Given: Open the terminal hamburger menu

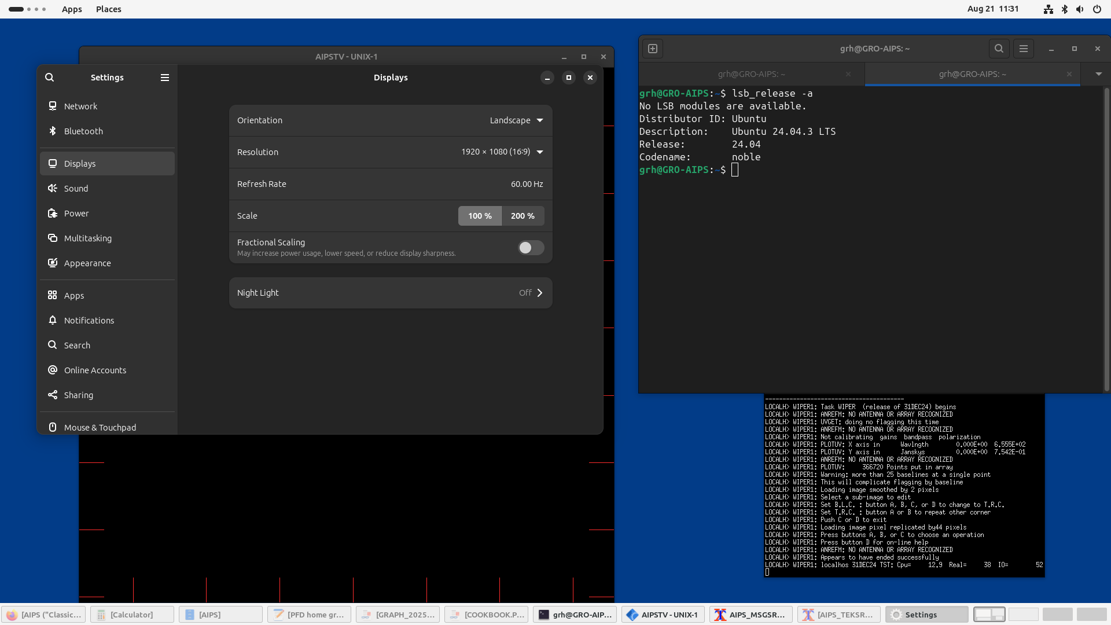Looking at the screenshot, I should click(1024, 49).
